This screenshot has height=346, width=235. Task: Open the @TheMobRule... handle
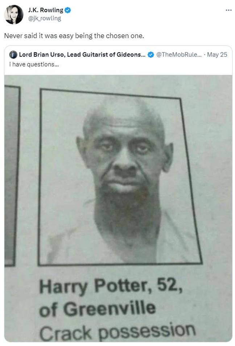179,55
